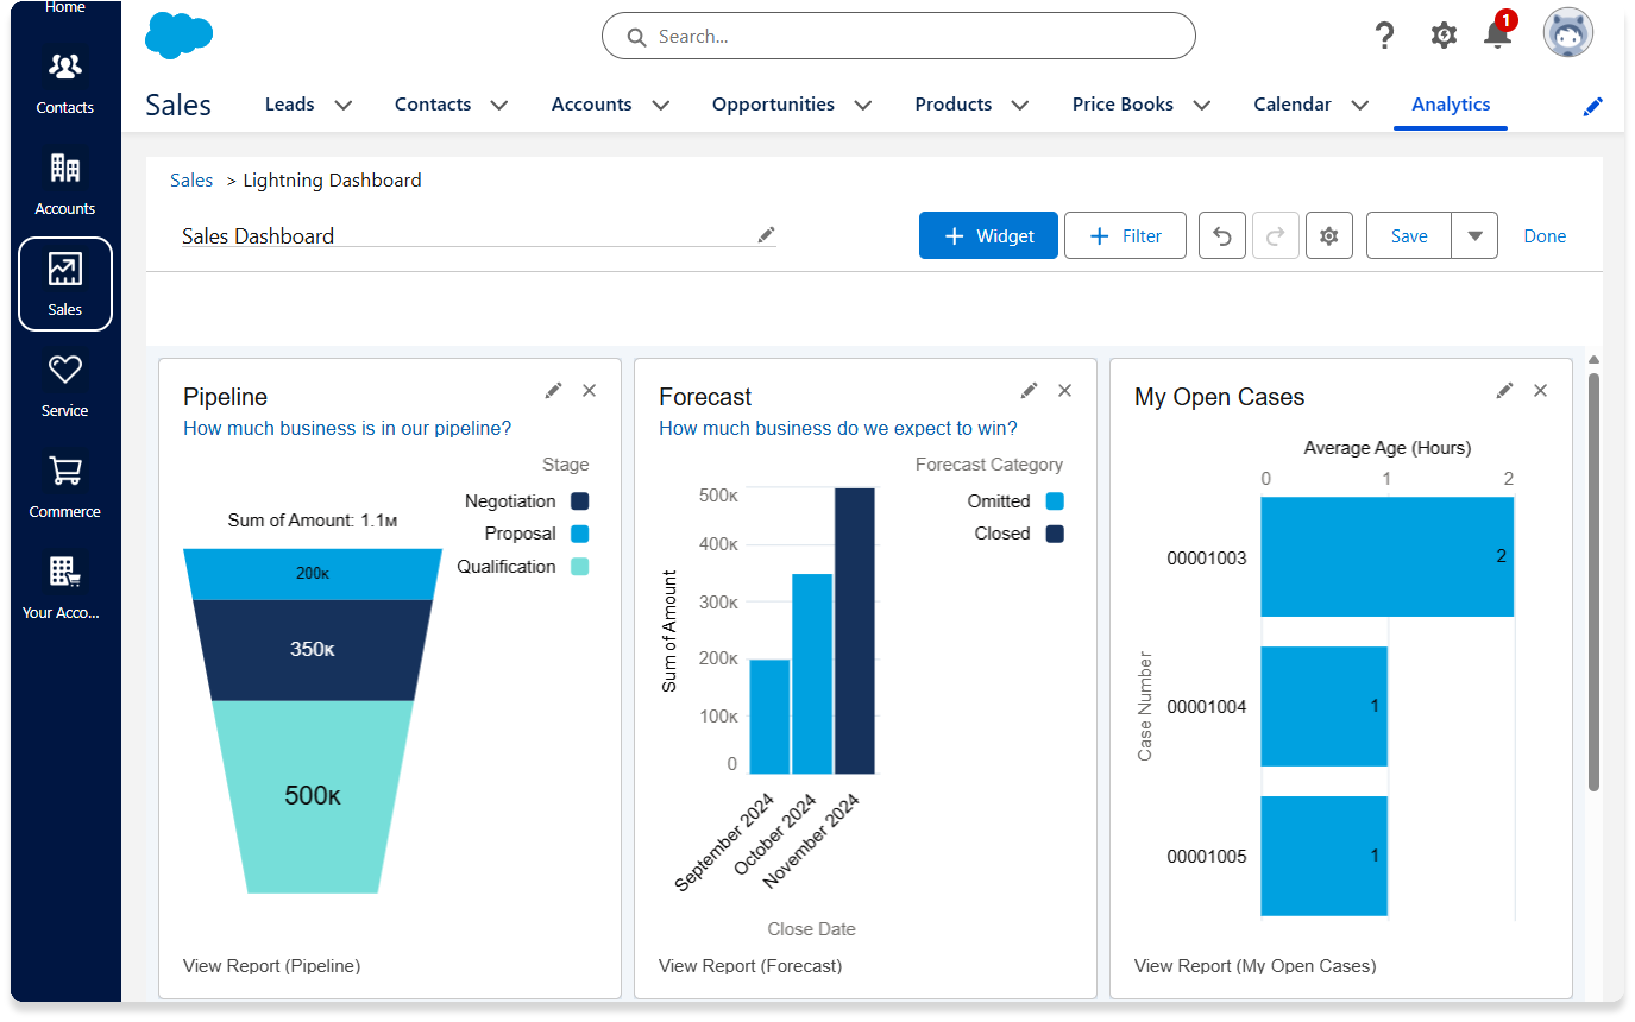Screen dimensions: 1635x1022
Task: Open View Report (Pipeline) link
Action: 272,966
